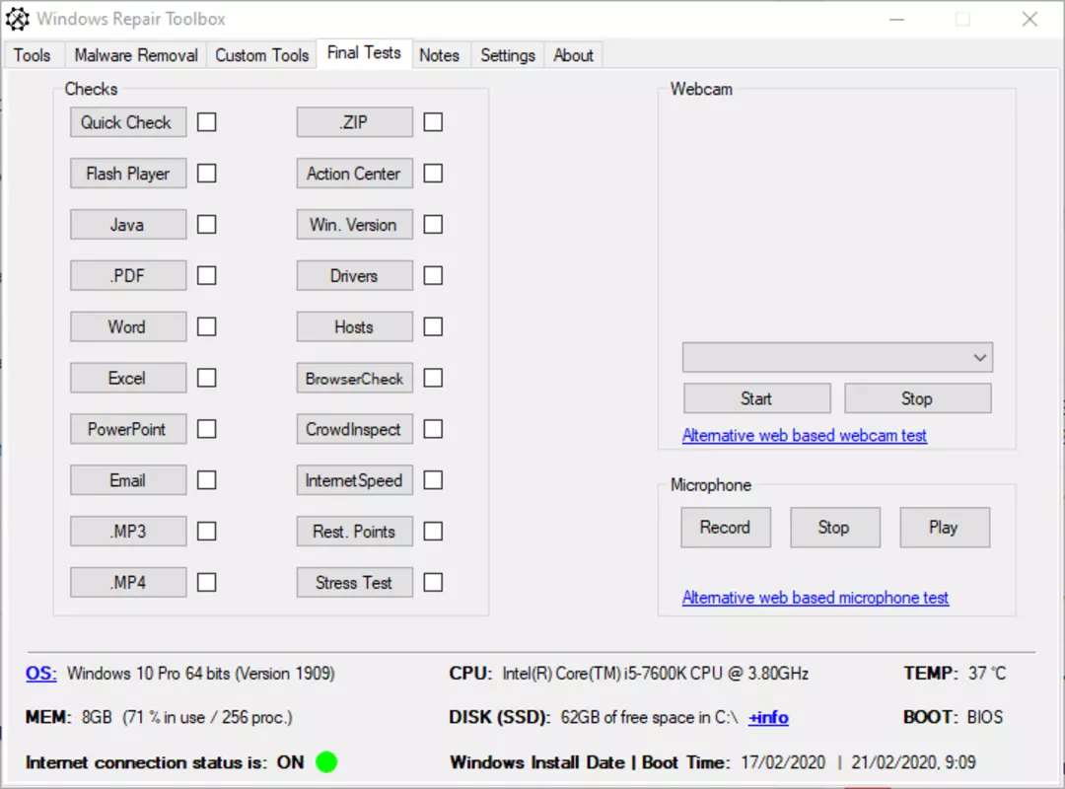Click the Email test button
The image size is (1065, 789).
[128, 480]
